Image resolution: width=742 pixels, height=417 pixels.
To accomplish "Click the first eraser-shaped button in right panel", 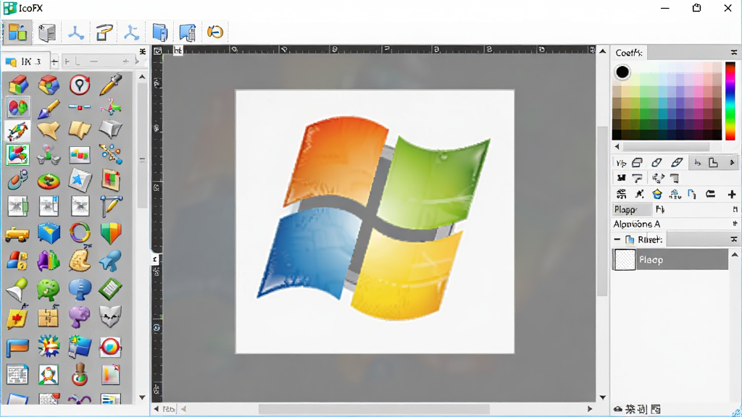I will click(656, 163).
